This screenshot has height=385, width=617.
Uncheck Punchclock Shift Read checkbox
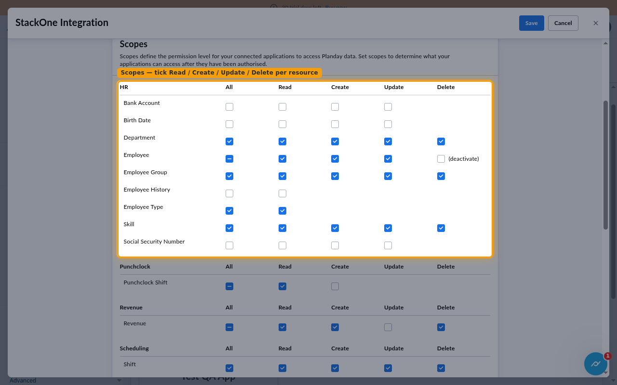tap(282, 286)
